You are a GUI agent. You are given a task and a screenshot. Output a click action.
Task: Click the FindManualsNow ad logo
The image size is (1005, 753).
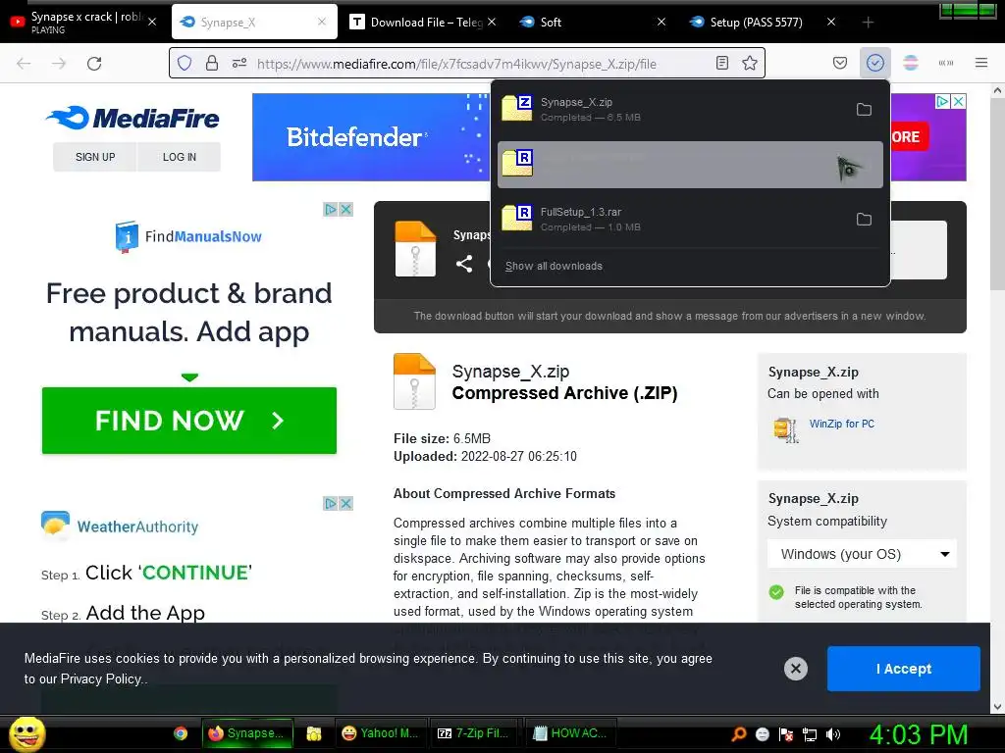[x=188, y=237]
